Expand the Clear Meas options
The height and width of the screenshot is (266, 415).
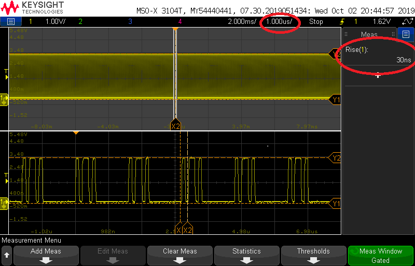click(179, 255)
